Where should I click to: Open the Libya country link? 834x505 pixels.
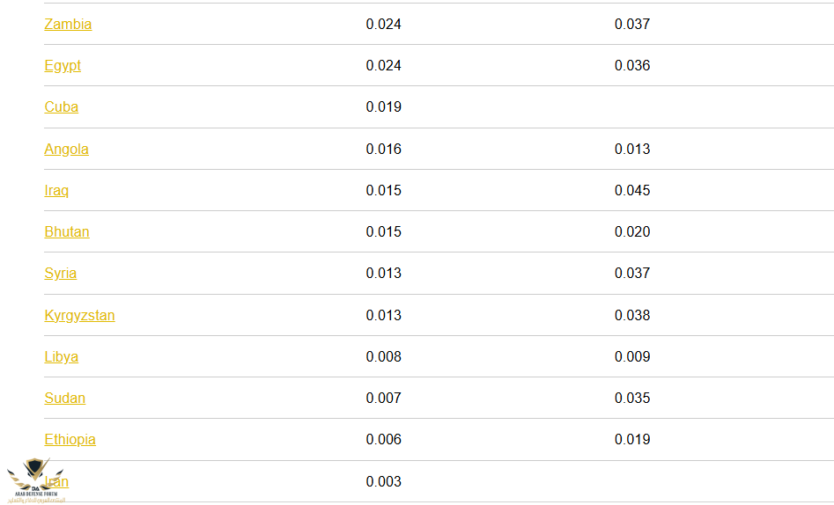point(61,357)
